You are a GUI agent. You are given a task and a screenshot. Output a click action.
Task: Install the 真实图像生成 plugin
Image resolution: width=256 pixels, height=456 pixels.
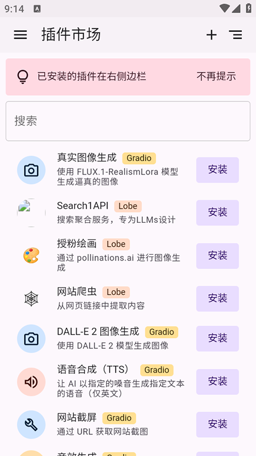[217, 170]
